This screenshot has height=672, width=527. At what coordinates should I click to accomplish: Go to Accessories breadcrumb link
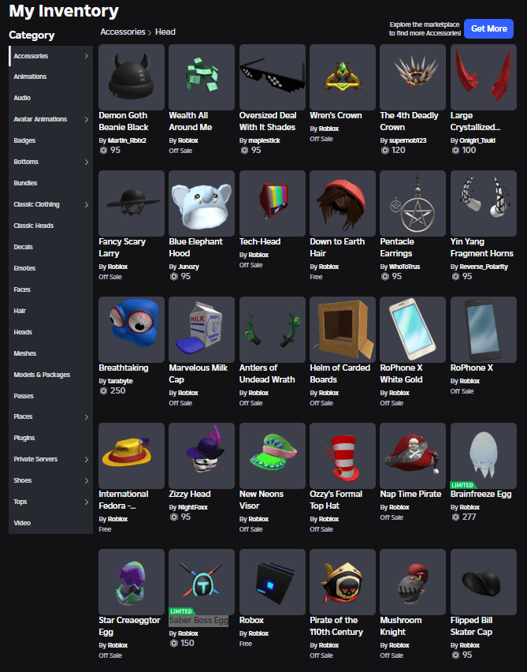(123, 32)
